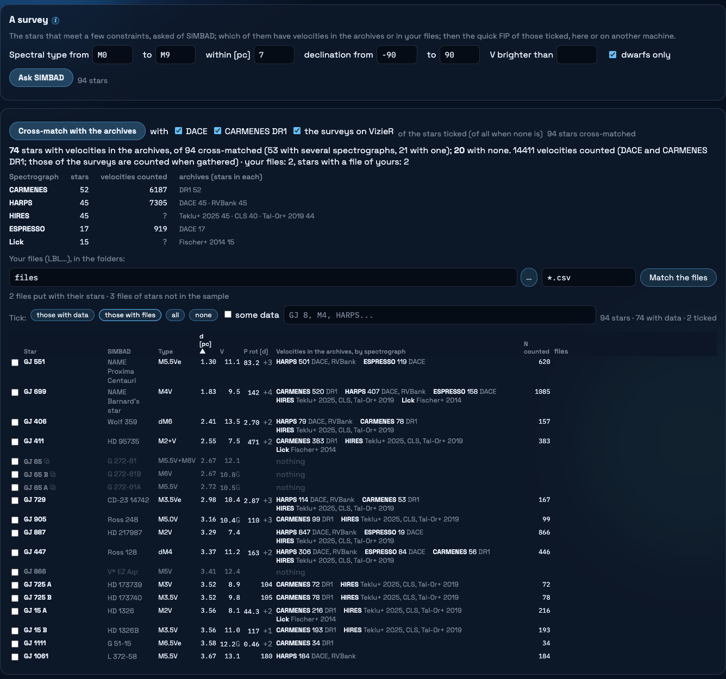This screenshot has width=726, height=679.
Task: Click the copy icon next to GJ 65
Action: click(47, 462)
